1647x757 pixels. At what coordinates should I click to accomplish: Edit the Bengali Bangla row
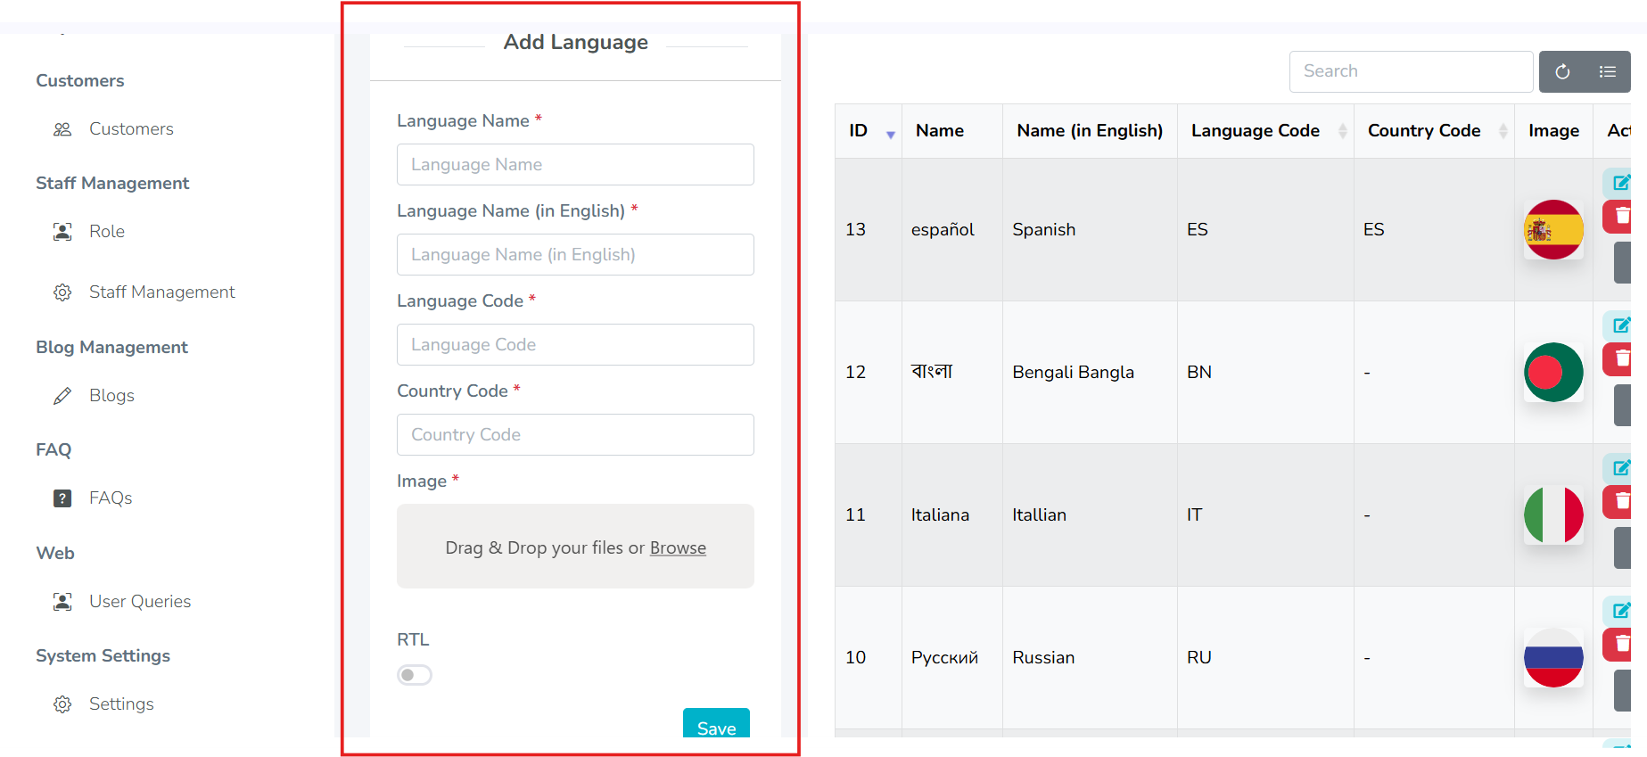click(x=1619, y=325)
